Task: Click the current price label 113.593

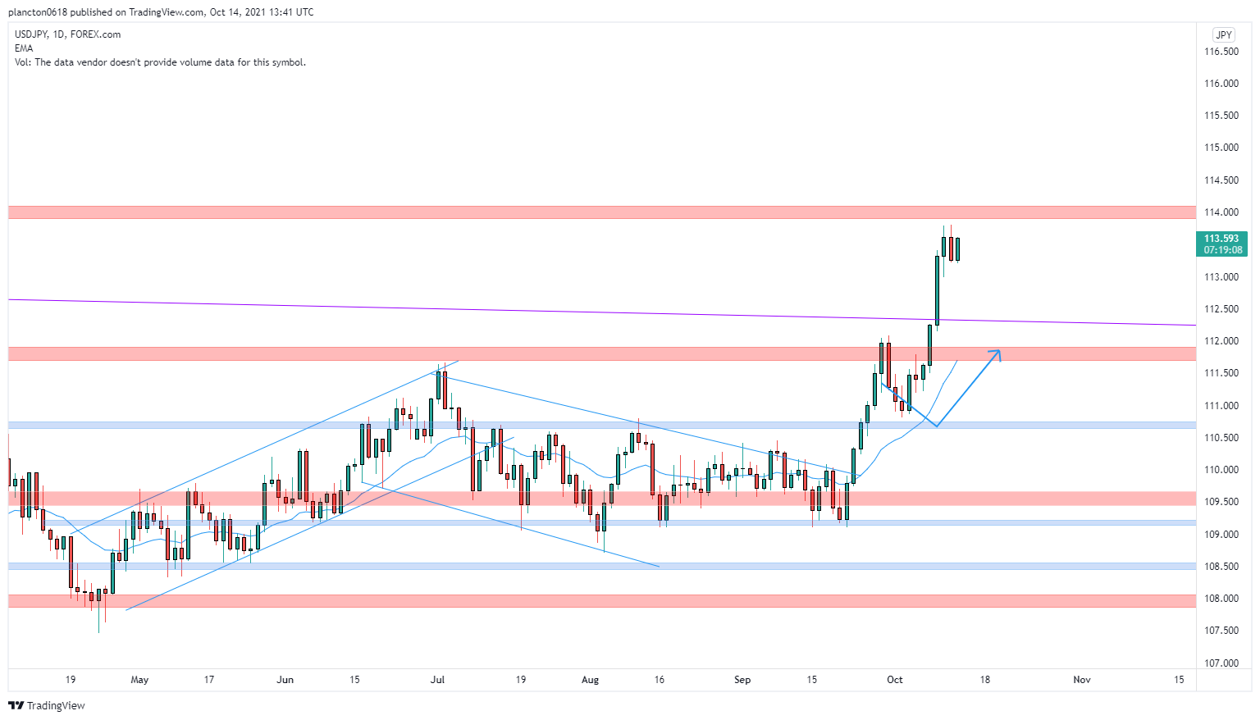Action: pos(1221,239)
